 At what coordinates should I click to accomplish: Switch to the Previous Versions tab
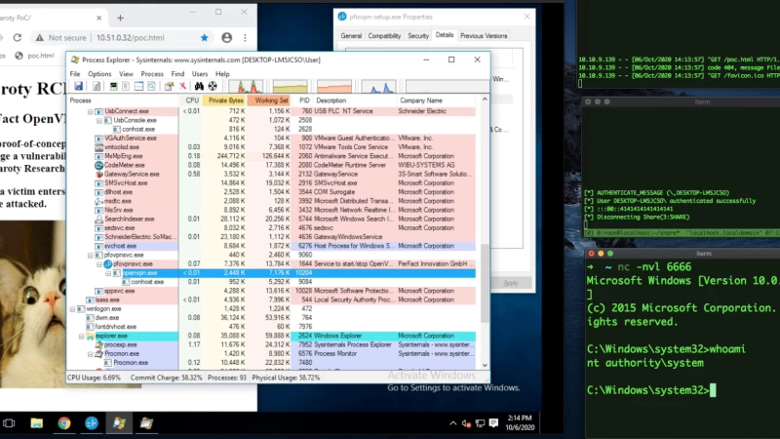tap(484, 35)
